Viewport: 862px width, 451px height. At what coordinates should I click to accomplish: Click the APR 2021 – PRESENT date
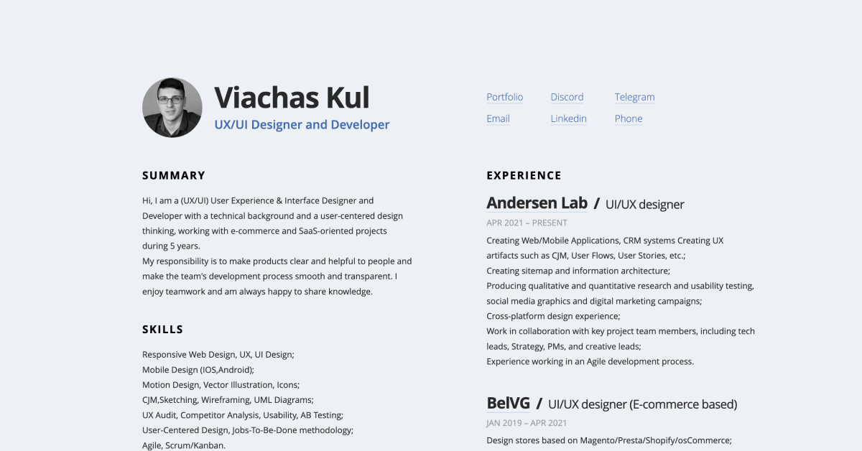coord(527,223)
